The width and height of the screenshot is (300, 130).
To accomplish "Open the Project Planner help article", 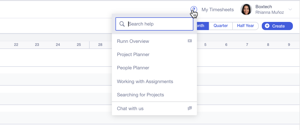I will [x=133, y=55].
